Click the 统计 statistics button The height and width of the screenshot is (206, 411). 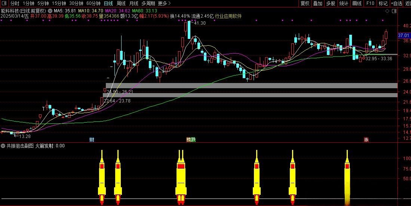click(x=343, y=3)
